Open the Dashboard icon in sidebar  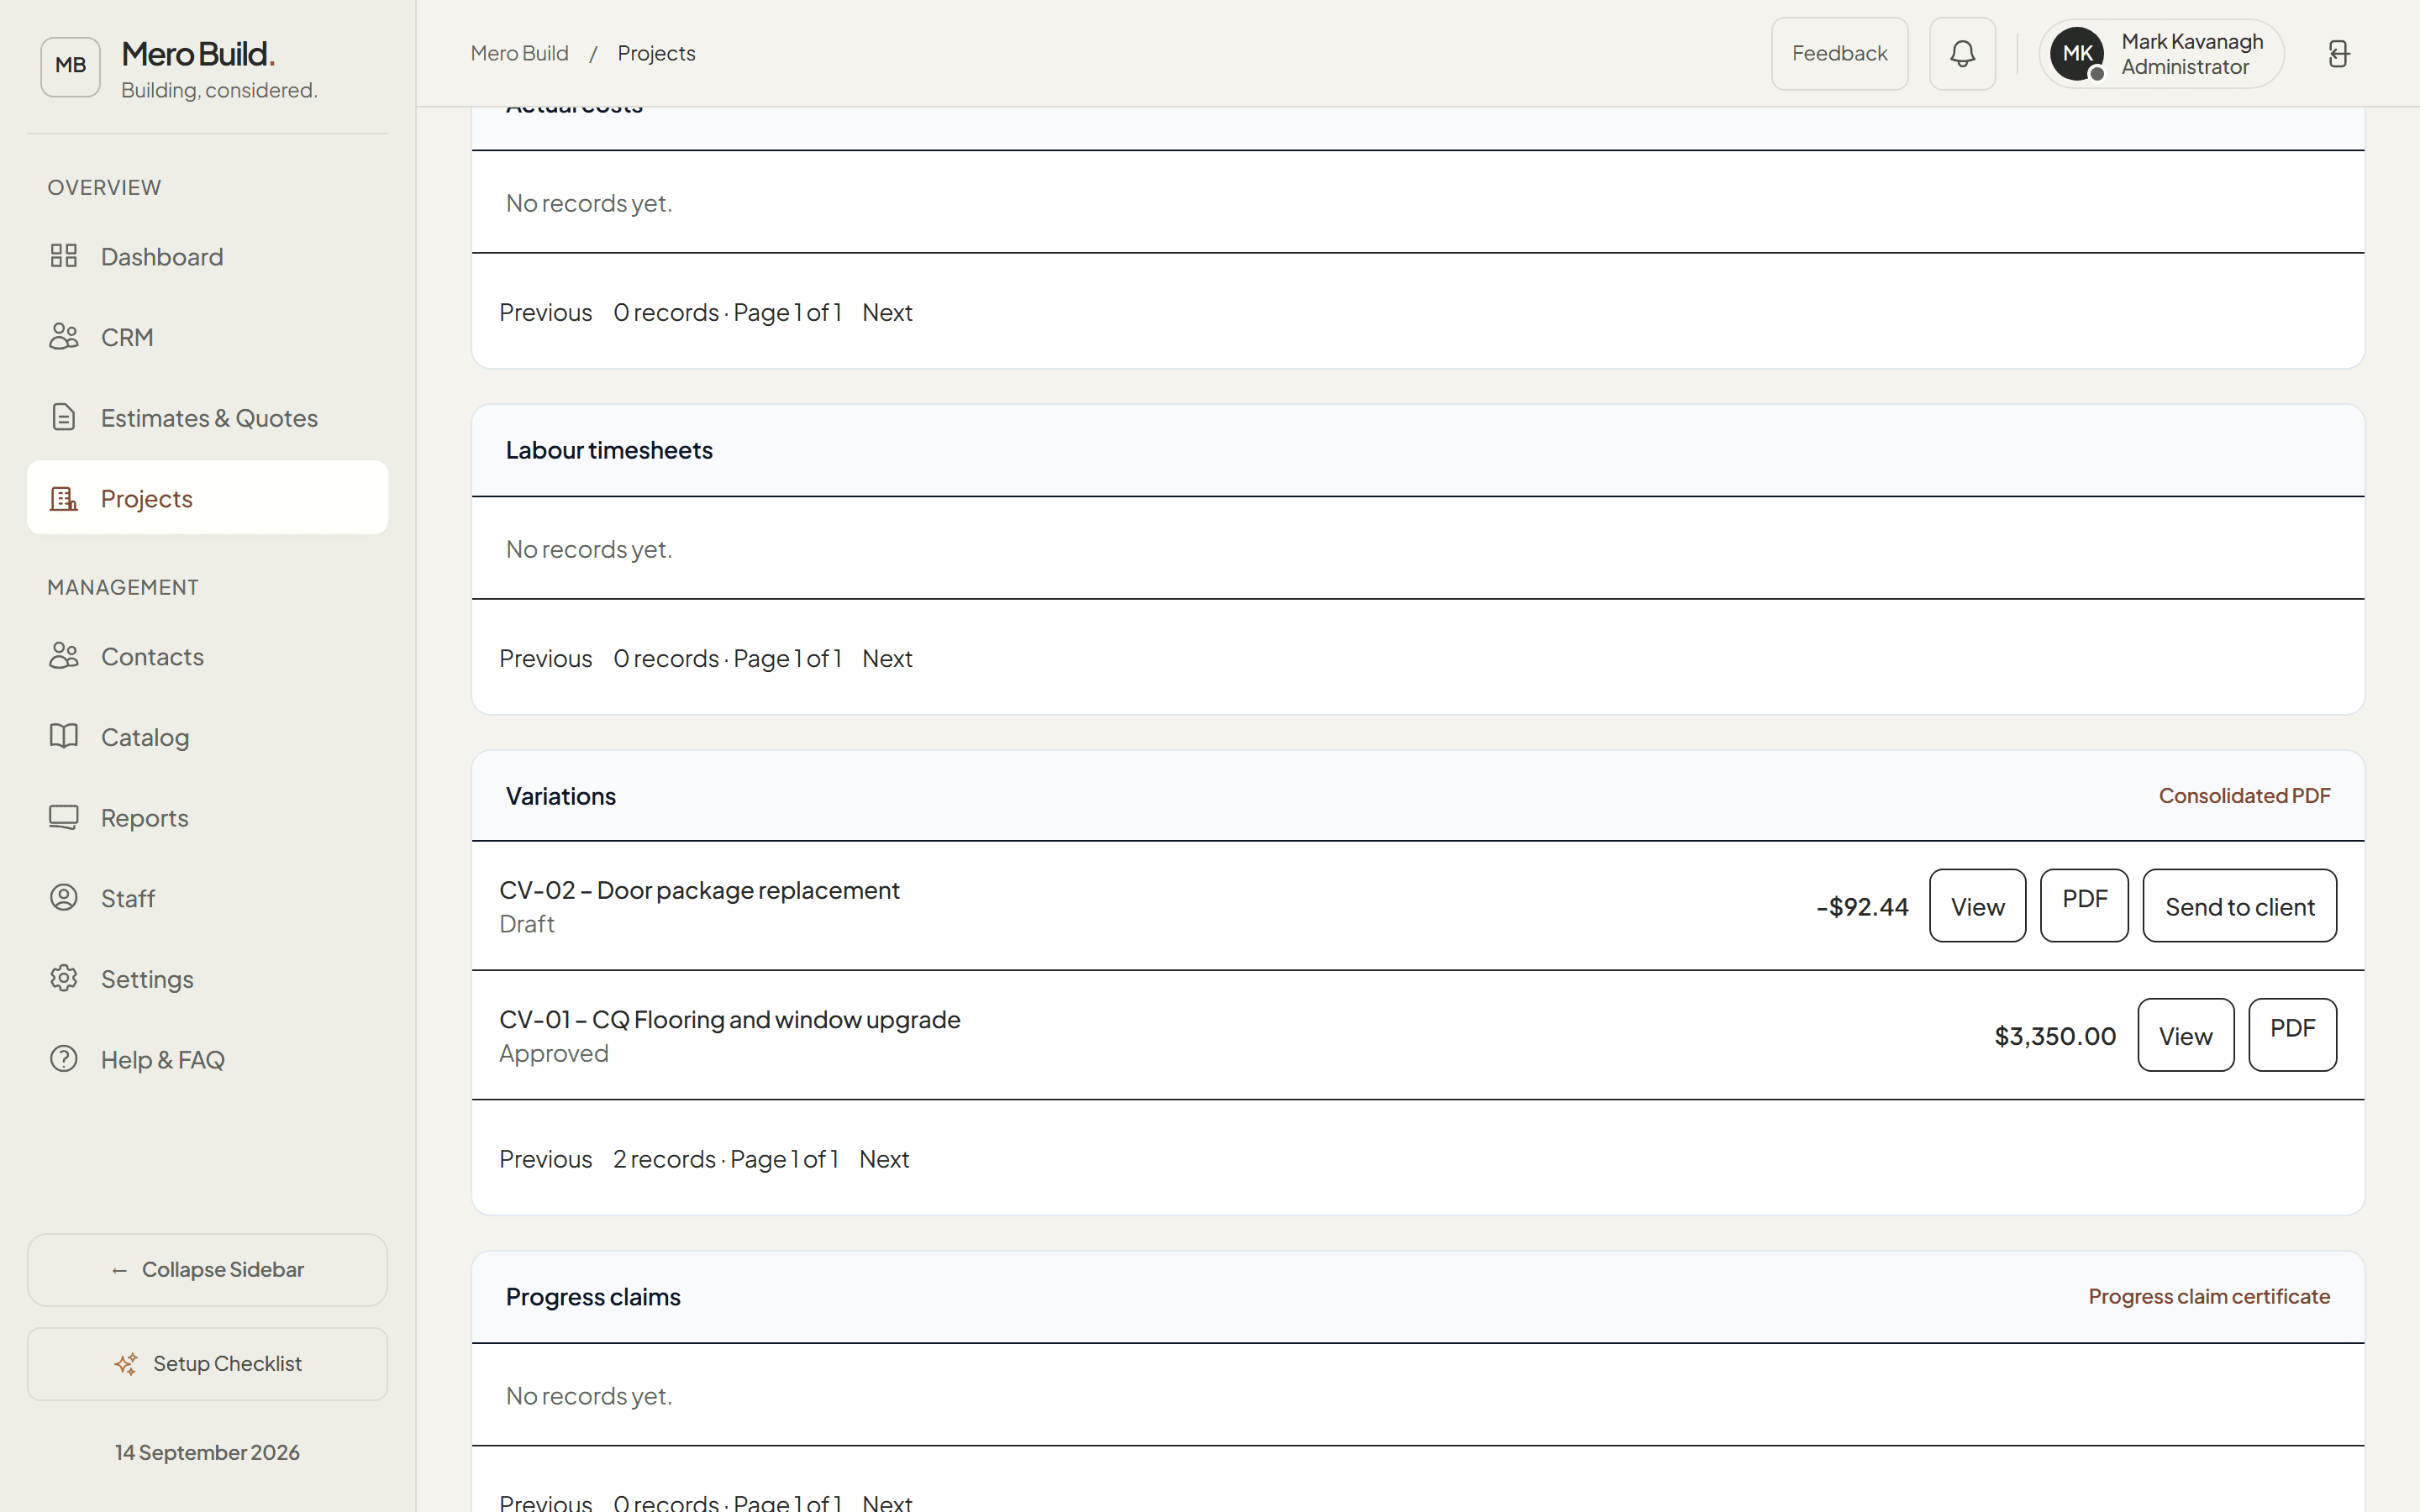64,256
